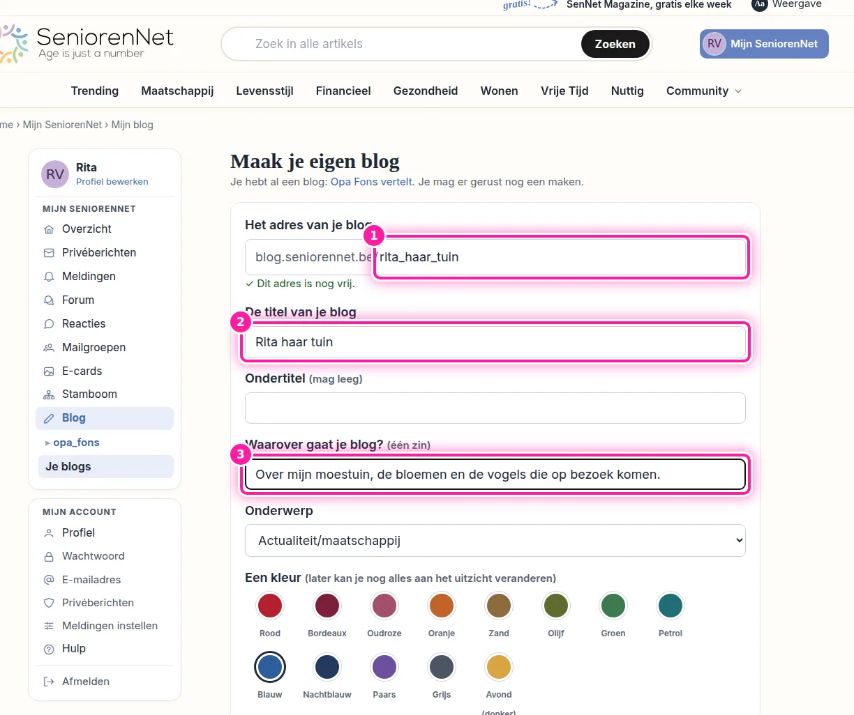The image size is (854, 715).
Task: Expand the opa_fons blog tree item
Action: (x=47, y=443)
